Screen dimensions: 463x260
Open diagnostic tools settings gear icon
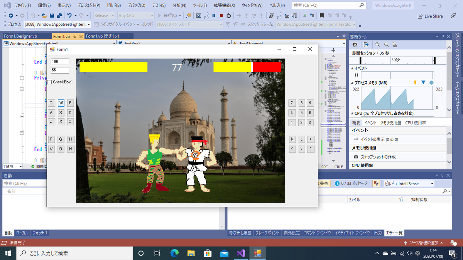[x=355, y=45]
